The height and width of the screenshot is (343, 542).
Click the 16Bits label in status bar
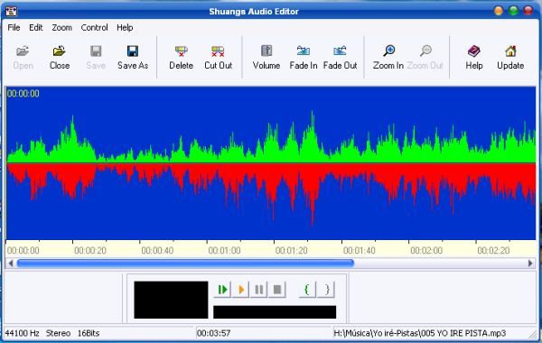(x=89, y=333)
